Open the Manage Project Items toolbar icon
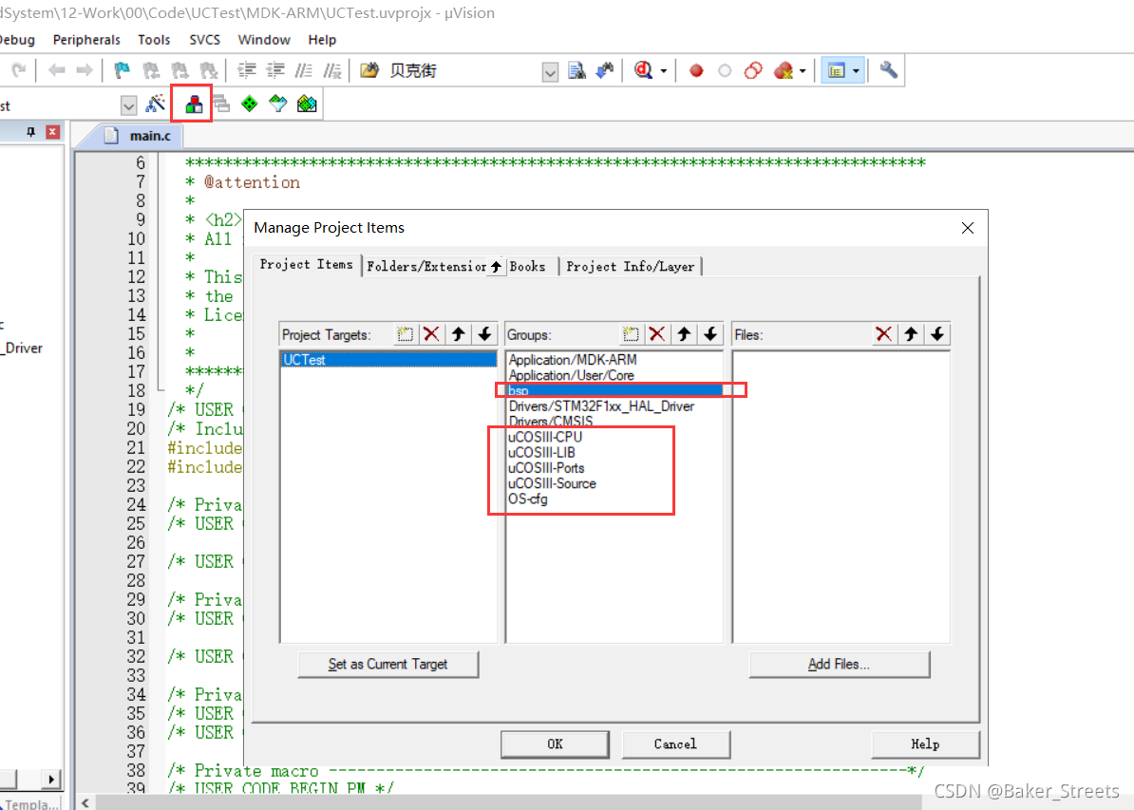 pyautogui.click(x=193, y=104)
